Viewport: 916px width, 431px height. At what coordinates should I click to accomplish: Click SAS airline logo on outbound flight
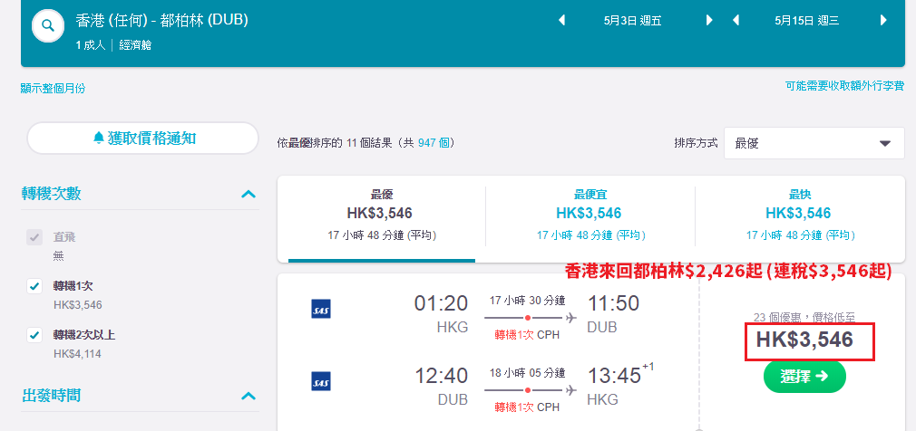[x=321, y=309]
